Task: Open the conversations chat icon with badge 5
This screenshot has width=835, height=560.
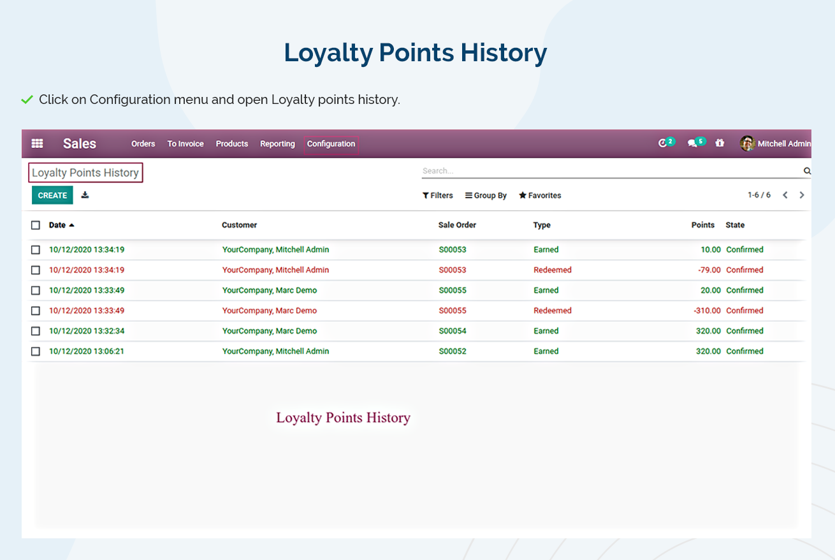Action: (696, 143)
